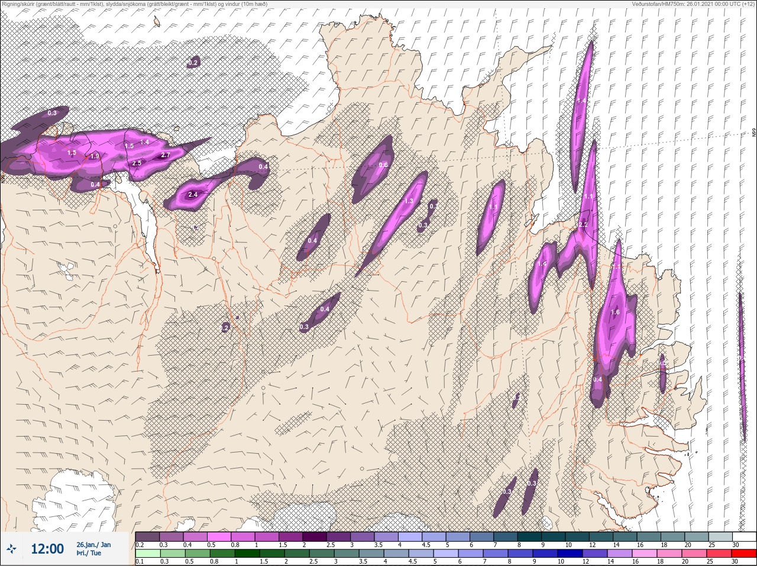Select the white 30 swatch in snow legend
The width and height of the screenshot is (757, 566).
[x=745, y=536]
